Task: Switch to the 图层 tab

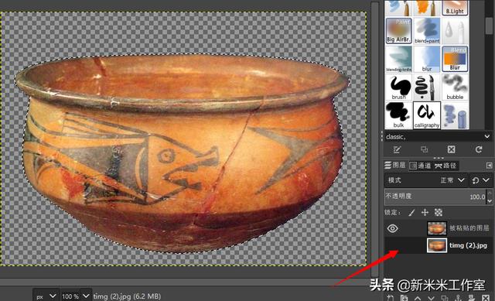Action: (395, 165)
